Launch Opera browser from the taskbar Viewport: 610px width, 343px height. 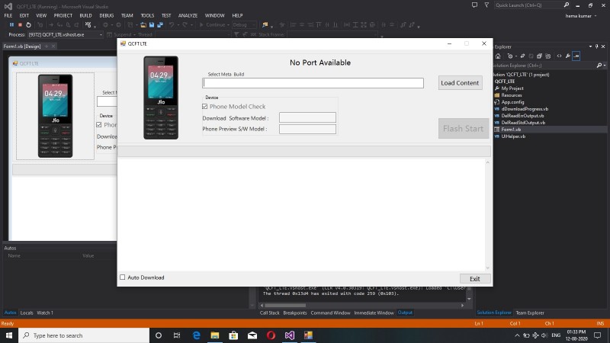coord(271,335)
